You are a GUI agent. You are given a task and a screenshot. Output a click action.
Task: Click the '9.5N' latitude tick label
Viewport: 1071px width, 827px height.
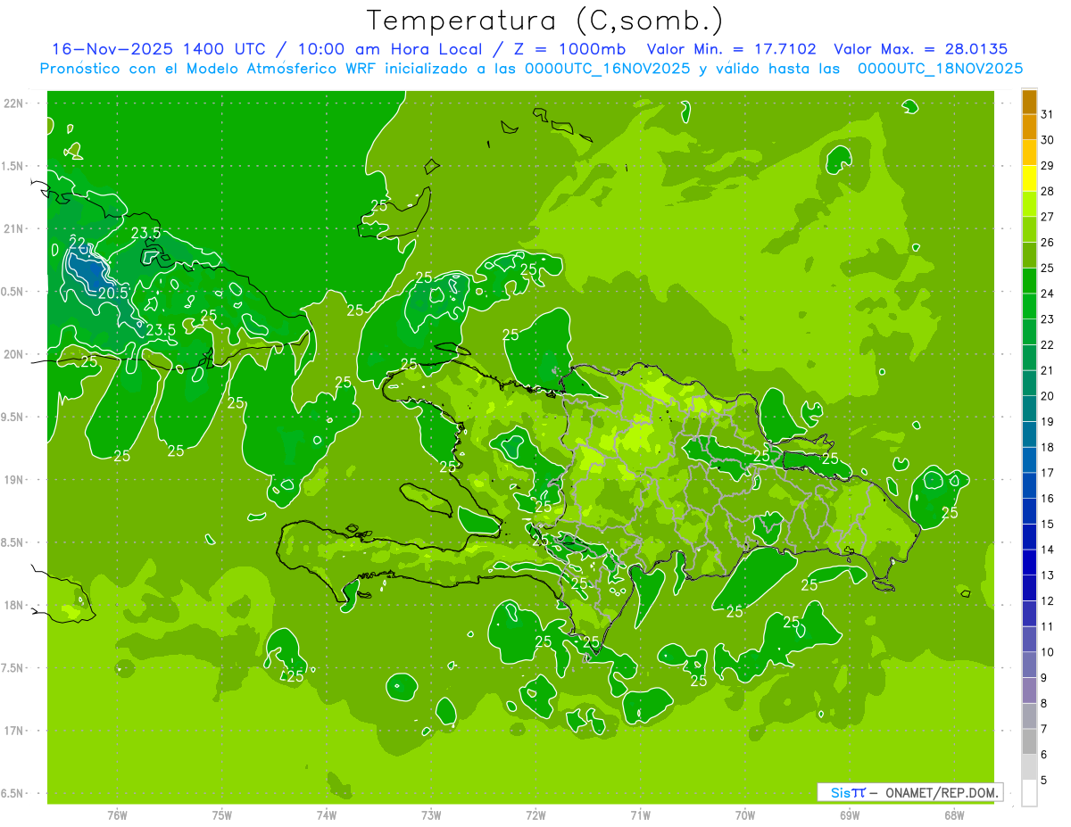(x=12, y=417)
